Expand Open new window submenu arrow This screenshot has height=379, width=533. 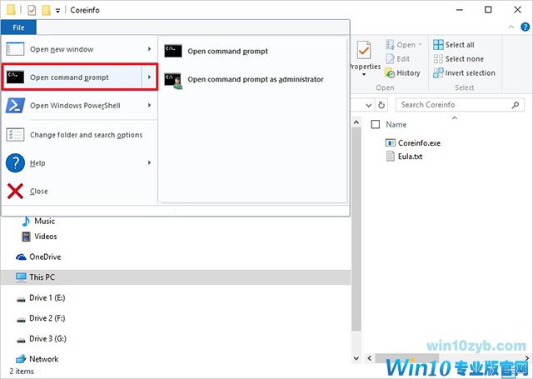[149, 49]
